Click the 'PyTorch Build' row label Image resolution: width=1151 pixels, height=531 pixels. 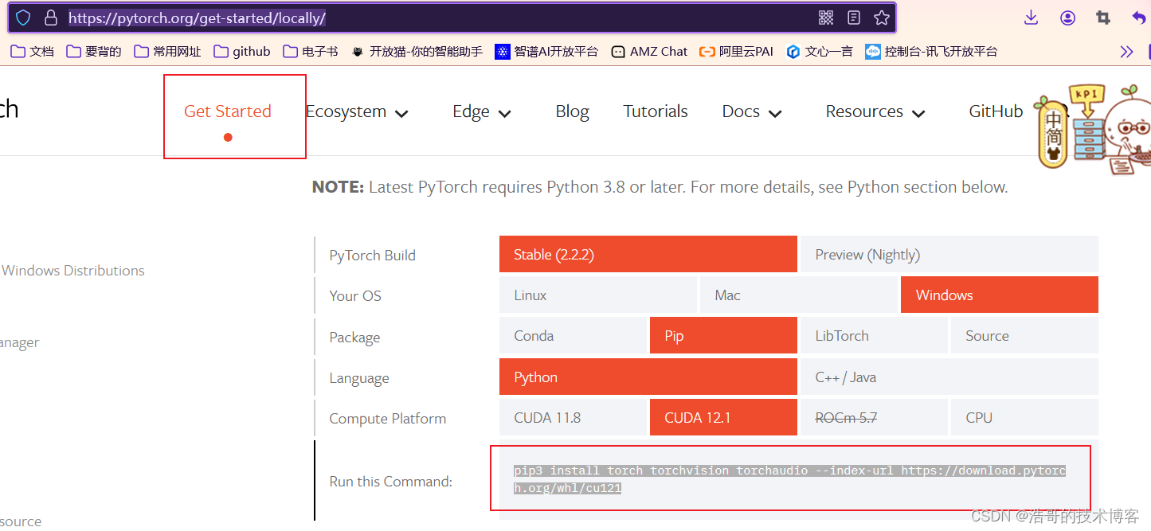coord(373,256)
